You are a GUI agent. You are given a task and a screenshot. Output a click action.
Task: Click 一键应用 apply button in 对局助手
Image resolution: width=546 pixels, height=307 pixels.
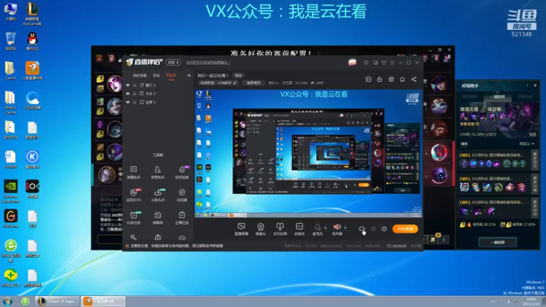tap(498, 242)
